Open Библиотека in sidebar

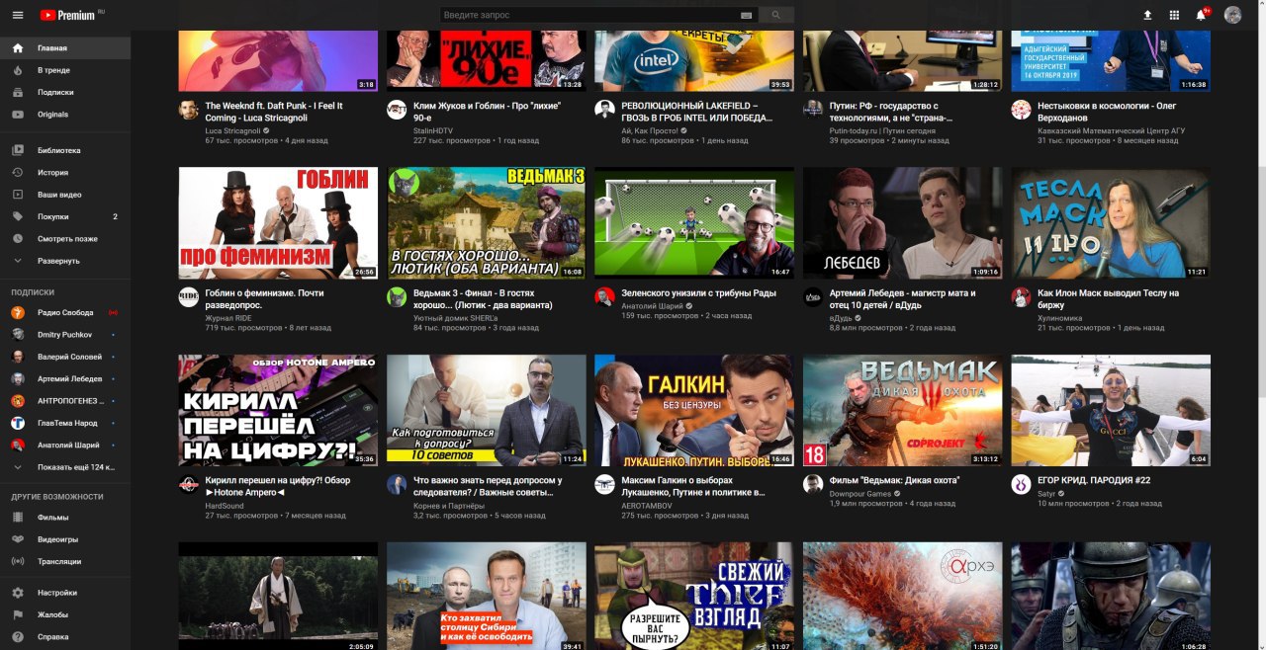coord(65,150)
